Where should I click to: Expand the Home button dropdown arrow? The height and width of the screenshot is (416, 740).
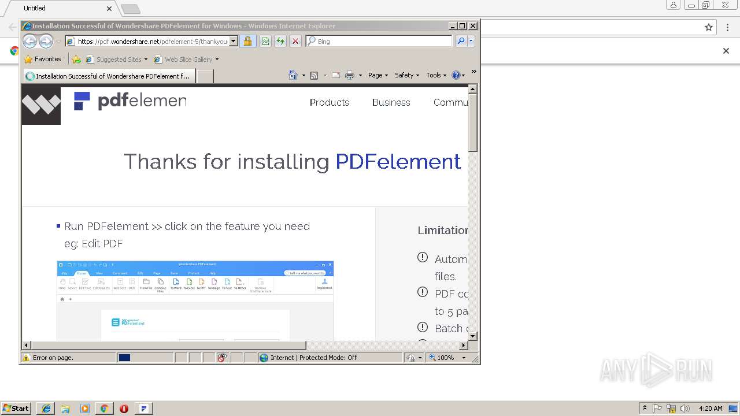coord(303,75)
